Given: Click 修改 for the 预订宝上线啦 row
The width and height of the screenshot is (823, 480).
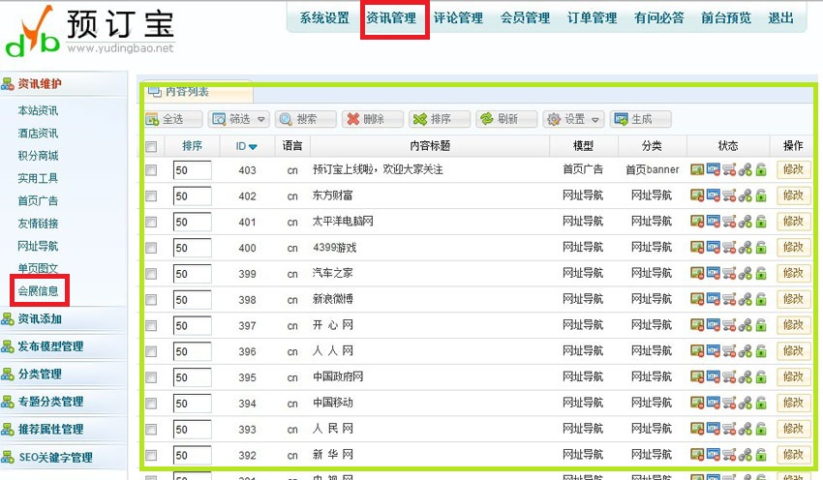Looking at the screenshot, I should click(x=793, y=169).
